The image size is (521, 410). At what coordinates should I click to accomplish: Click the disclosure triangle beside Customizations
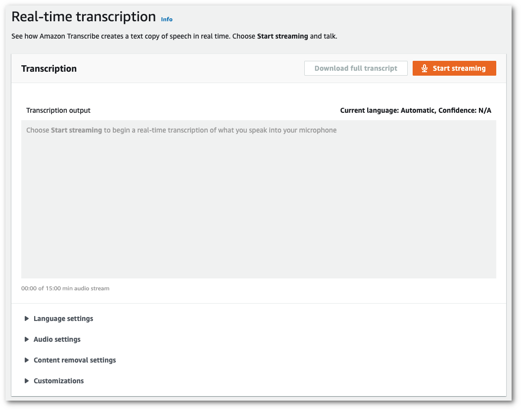click(x=27, y=381)
